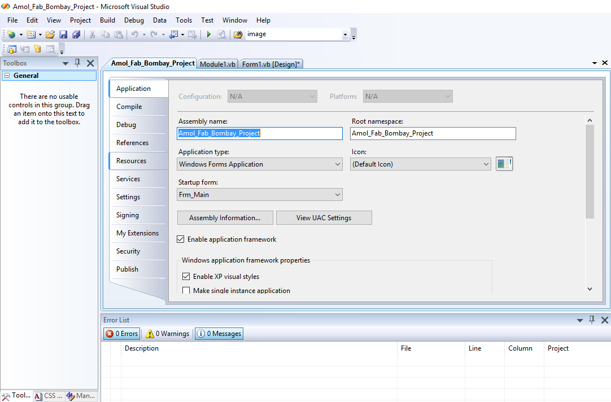Click the Save floppy disk icon
The image size is (611, 402).
coord(63,34)
